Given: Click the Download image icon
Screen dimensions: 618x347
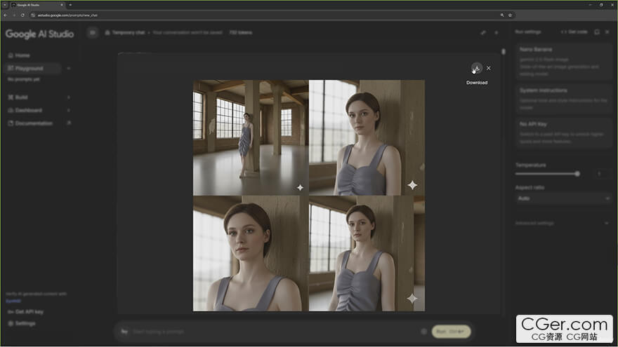Looking at the screenshot, I should 477,68.
